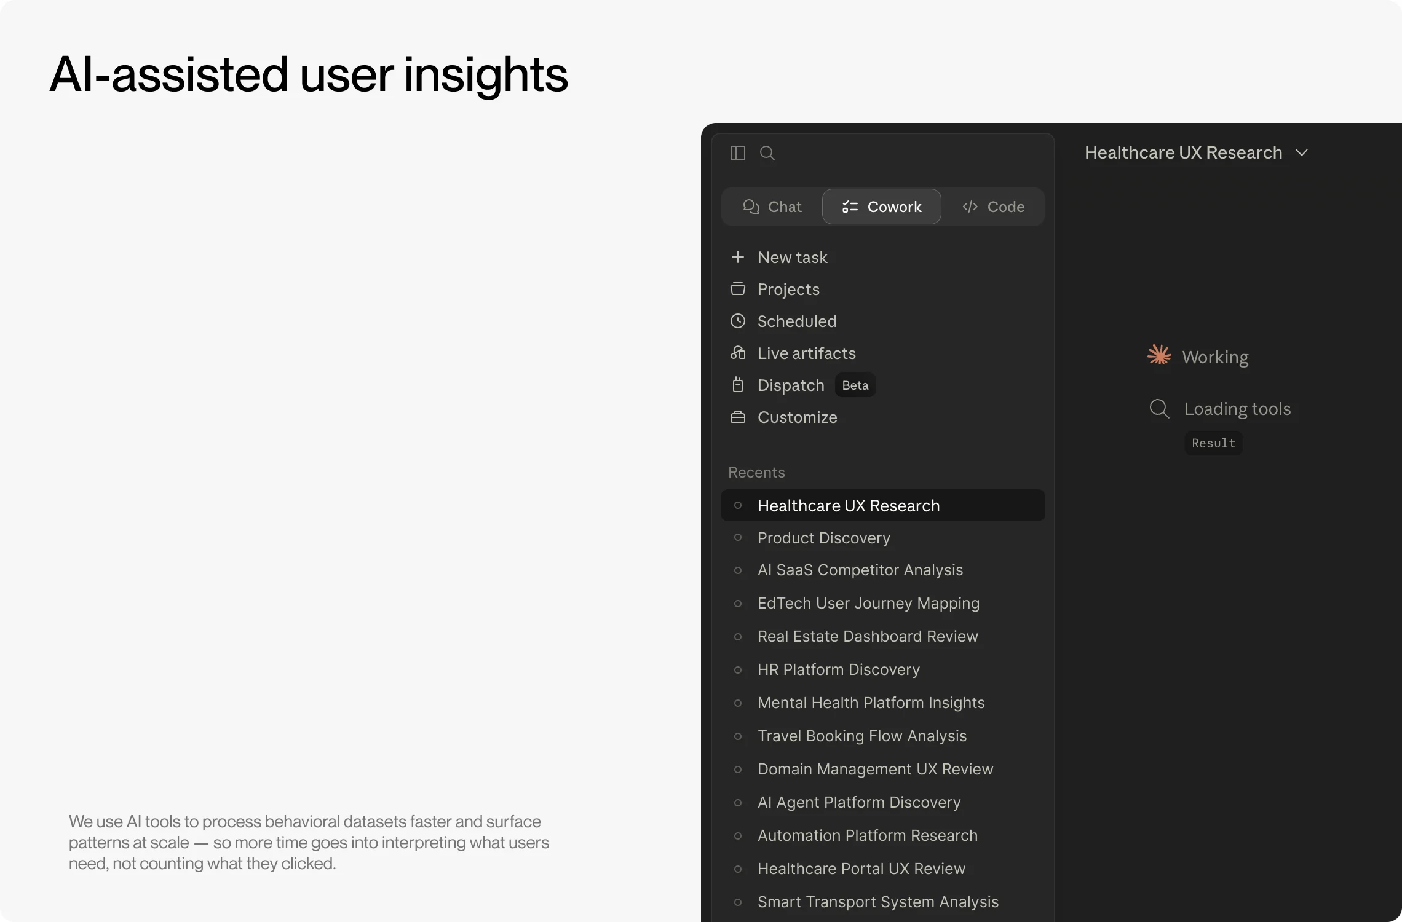The image size is (1402, 922).
Task: Expand the Loading tools step
Action: 1238,409
